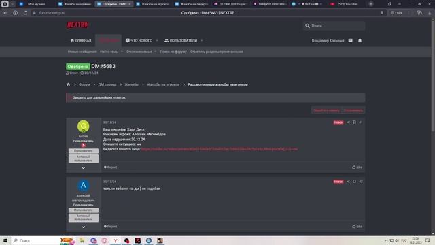Go back with the browser back arrow
435x245 pixels.
click(5, 13)
